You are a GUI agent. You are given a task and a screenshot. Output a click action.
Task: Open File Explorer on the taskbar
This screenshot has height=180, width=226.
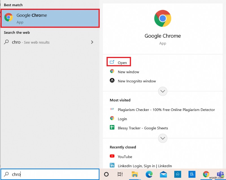(135, 175)
